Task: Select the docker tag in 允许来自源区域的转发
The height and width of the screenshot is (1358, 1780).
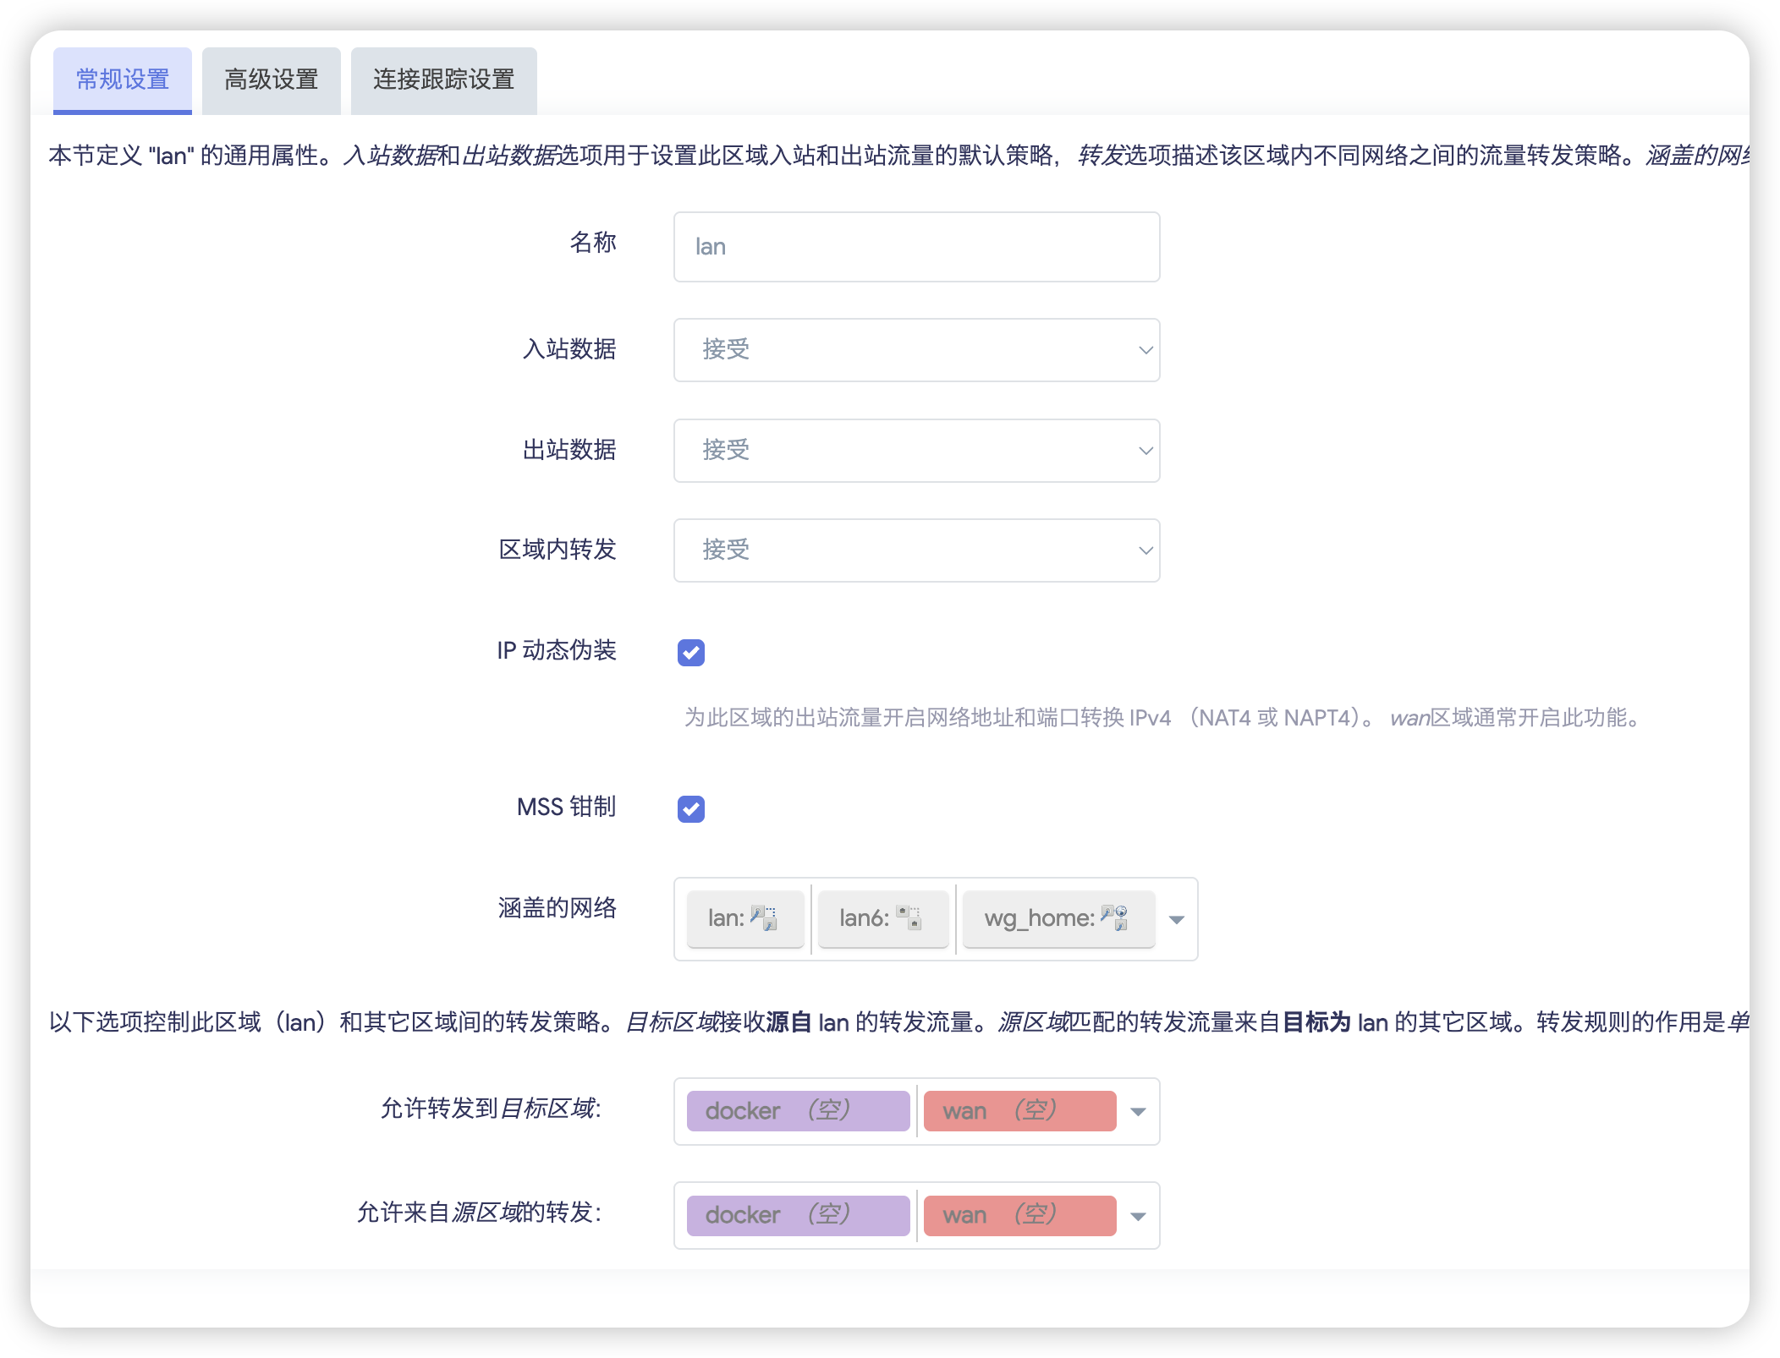Action: click(798, 1215)
